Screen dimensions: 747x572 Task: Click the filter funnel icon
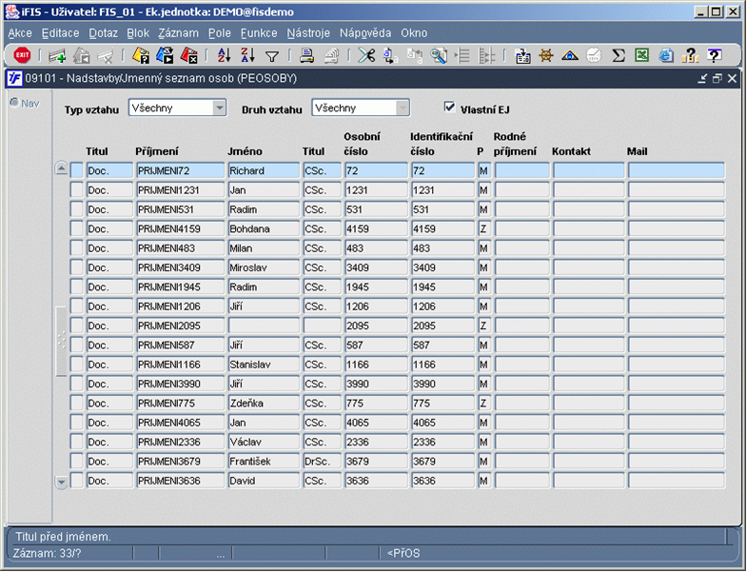pos(272,57)
